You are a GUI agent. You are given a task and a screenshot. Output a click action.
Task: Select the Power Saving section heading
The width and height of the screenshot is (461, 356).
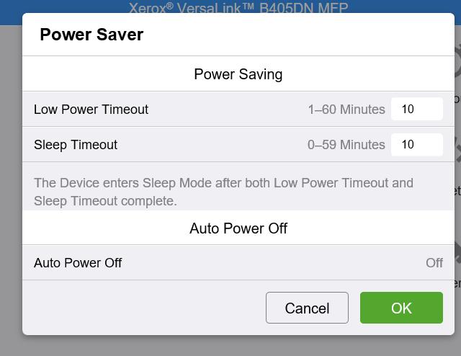tap(238, 74)
